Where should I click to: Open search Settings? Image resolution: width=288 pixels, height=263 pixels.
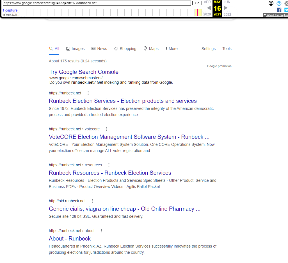click(x=209, y=49)
